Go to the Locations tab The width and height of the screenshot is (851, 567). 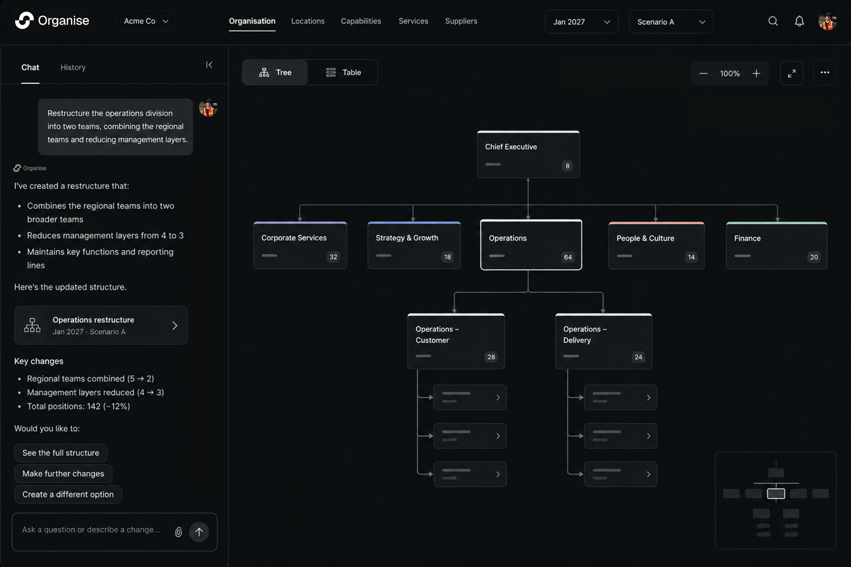coord(308,21)
